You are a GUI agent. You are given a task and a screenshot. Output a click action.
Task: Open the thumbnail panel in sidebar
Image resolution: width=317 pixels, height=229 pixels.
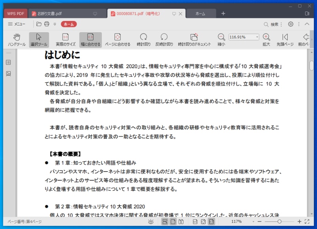click(8, 74)
